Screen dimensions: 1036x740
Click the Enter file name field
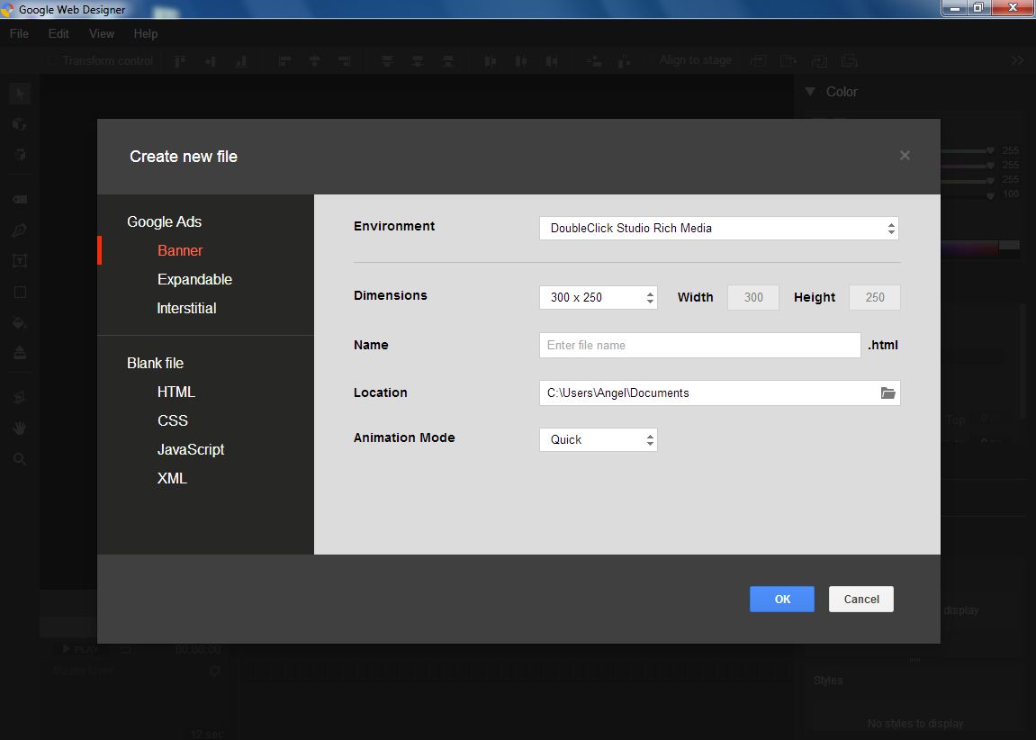point(699,345)
